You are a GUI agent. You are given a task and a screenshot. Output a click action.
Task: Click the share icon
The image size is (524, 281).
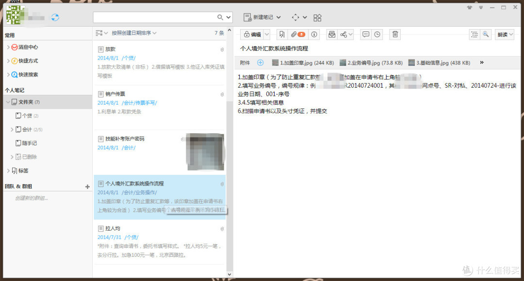[x=344, y=34]
